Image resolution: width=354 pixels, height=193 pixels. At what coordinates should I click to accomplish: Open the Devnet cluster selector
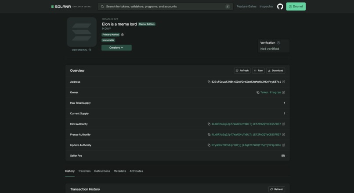[296, 7]
